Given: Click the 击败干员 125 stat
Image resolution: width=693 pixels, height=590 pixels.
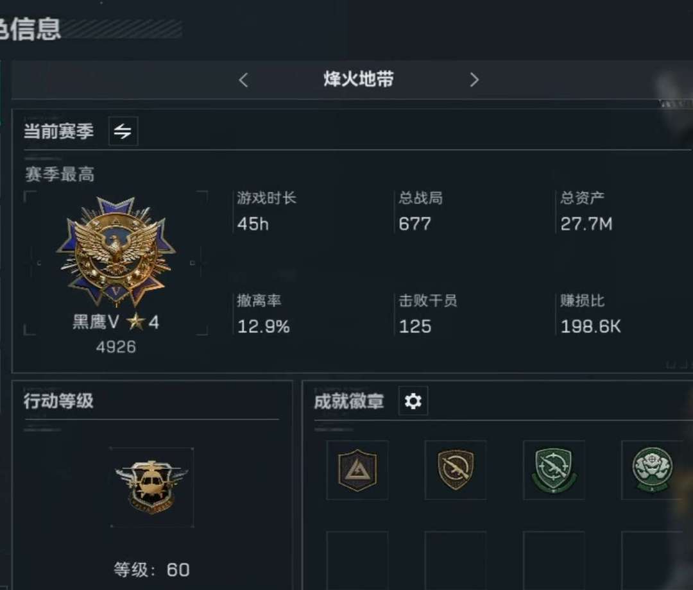Looking at the screenshot, I should coord(428,314).
